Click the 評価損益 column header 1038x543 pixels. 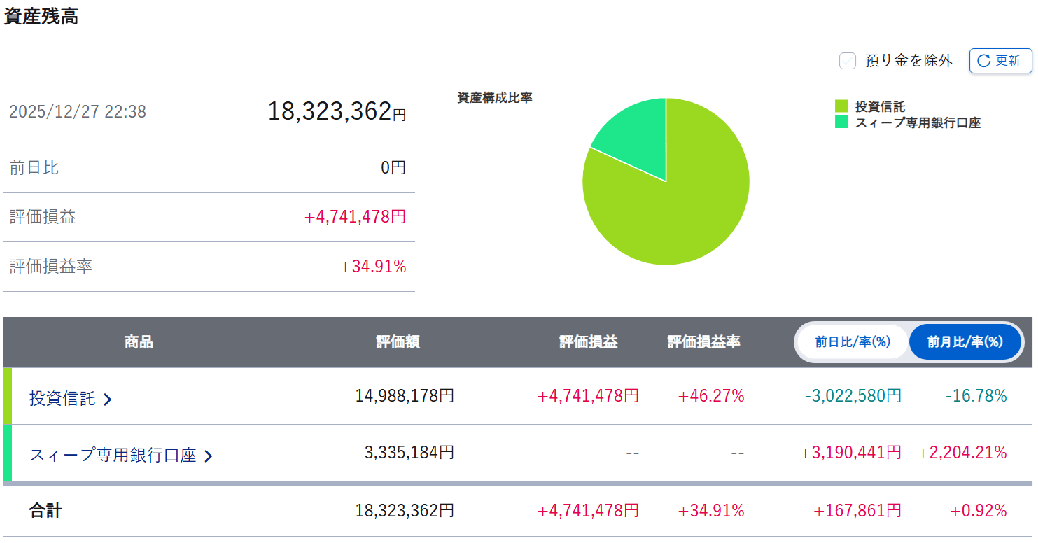coord(588,342)
